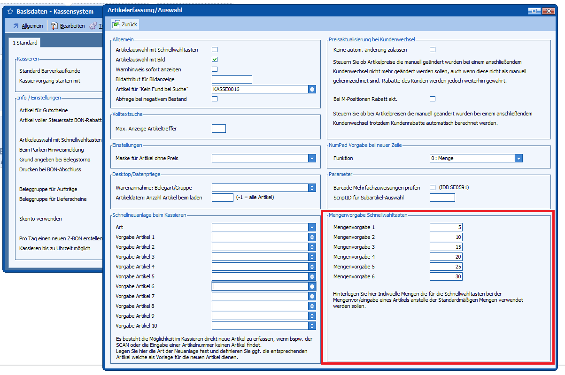Open the Bearbeiten menu
Image resolution: width=565 pixels, height=375 pixels.
tap(72, 26)
